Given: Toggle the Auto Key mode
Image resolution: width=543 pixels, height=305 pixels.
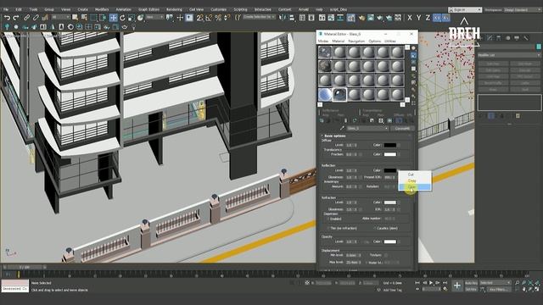Looking at the screenshot, I should 471,283.
